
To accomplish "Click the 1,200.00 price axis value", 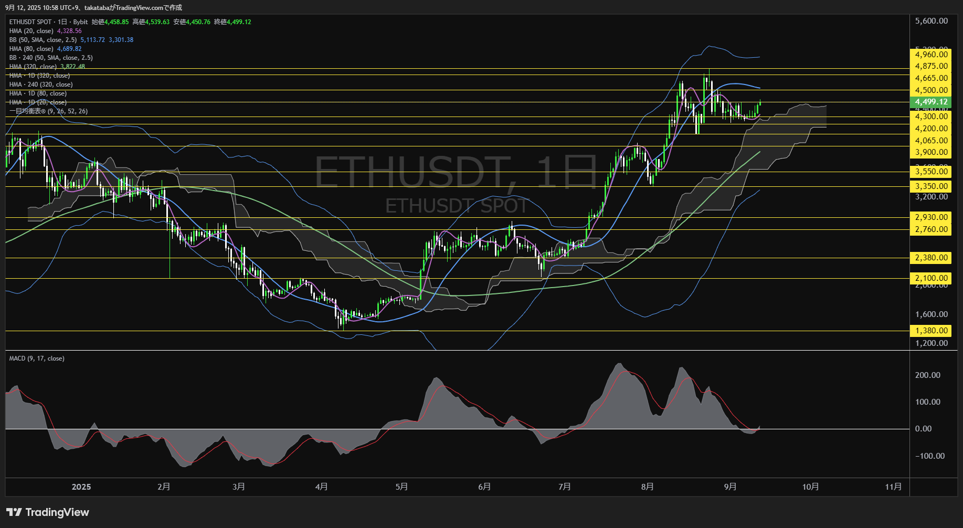I will tap(932, 343).
